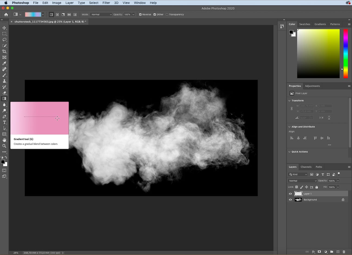Click the gradient preview in options bar
Image resolution: width=352 pixels, height=255 pixels.
[x=33, y=15]
